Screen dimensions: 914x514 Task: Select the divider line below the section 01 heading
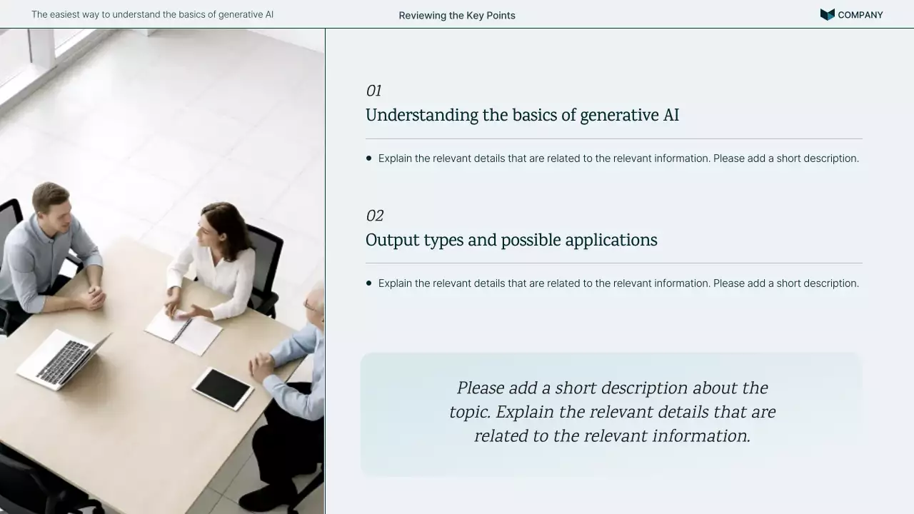click(x=613, y=138)
